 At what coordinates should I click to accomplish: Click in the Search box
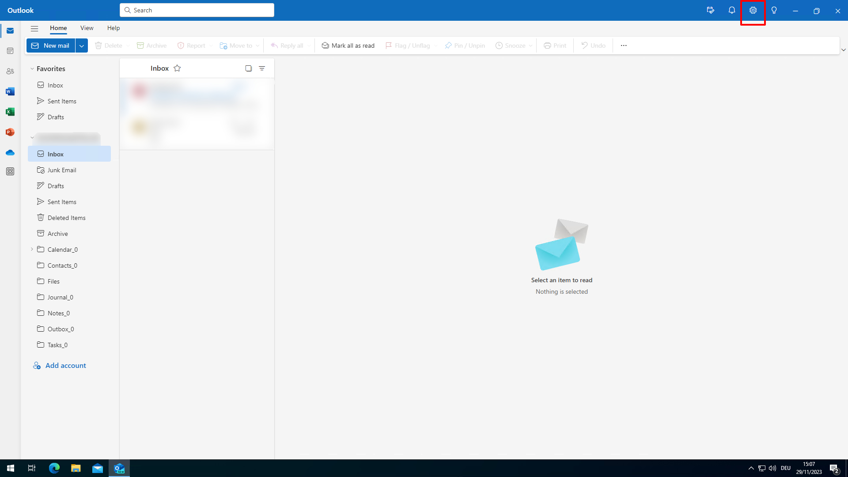197,10
